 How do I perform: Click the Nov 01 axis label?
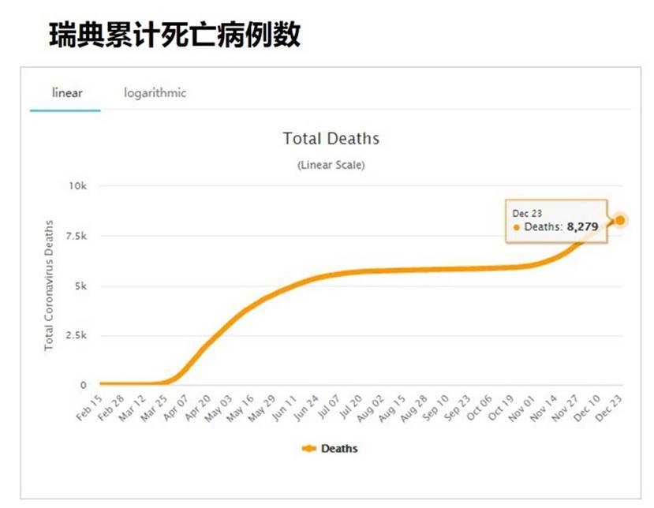[522, 405]
